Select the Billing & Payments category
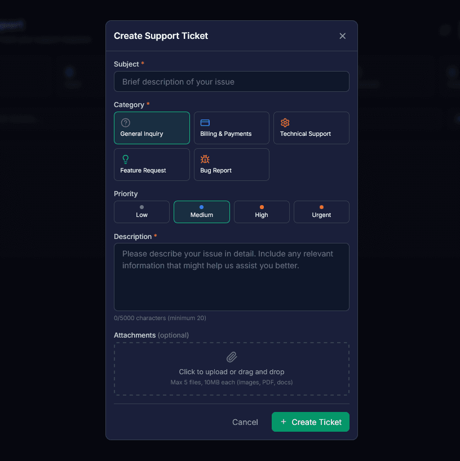The width and height of the screenshot is (460, 461). (x=231, y=128)
